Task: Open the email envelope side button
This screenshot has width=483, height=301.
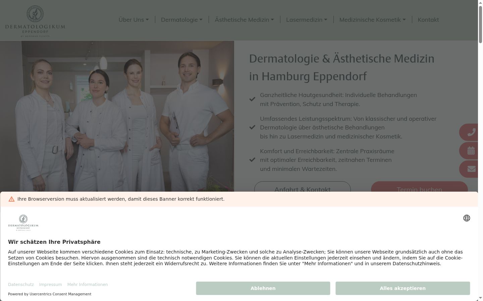Action: 469,169
